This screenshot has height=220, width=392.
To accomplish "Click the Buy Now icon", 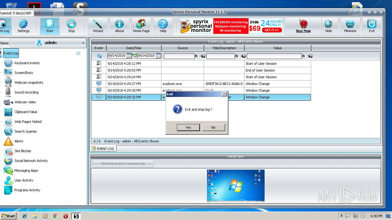I will [x=303, y=26].
